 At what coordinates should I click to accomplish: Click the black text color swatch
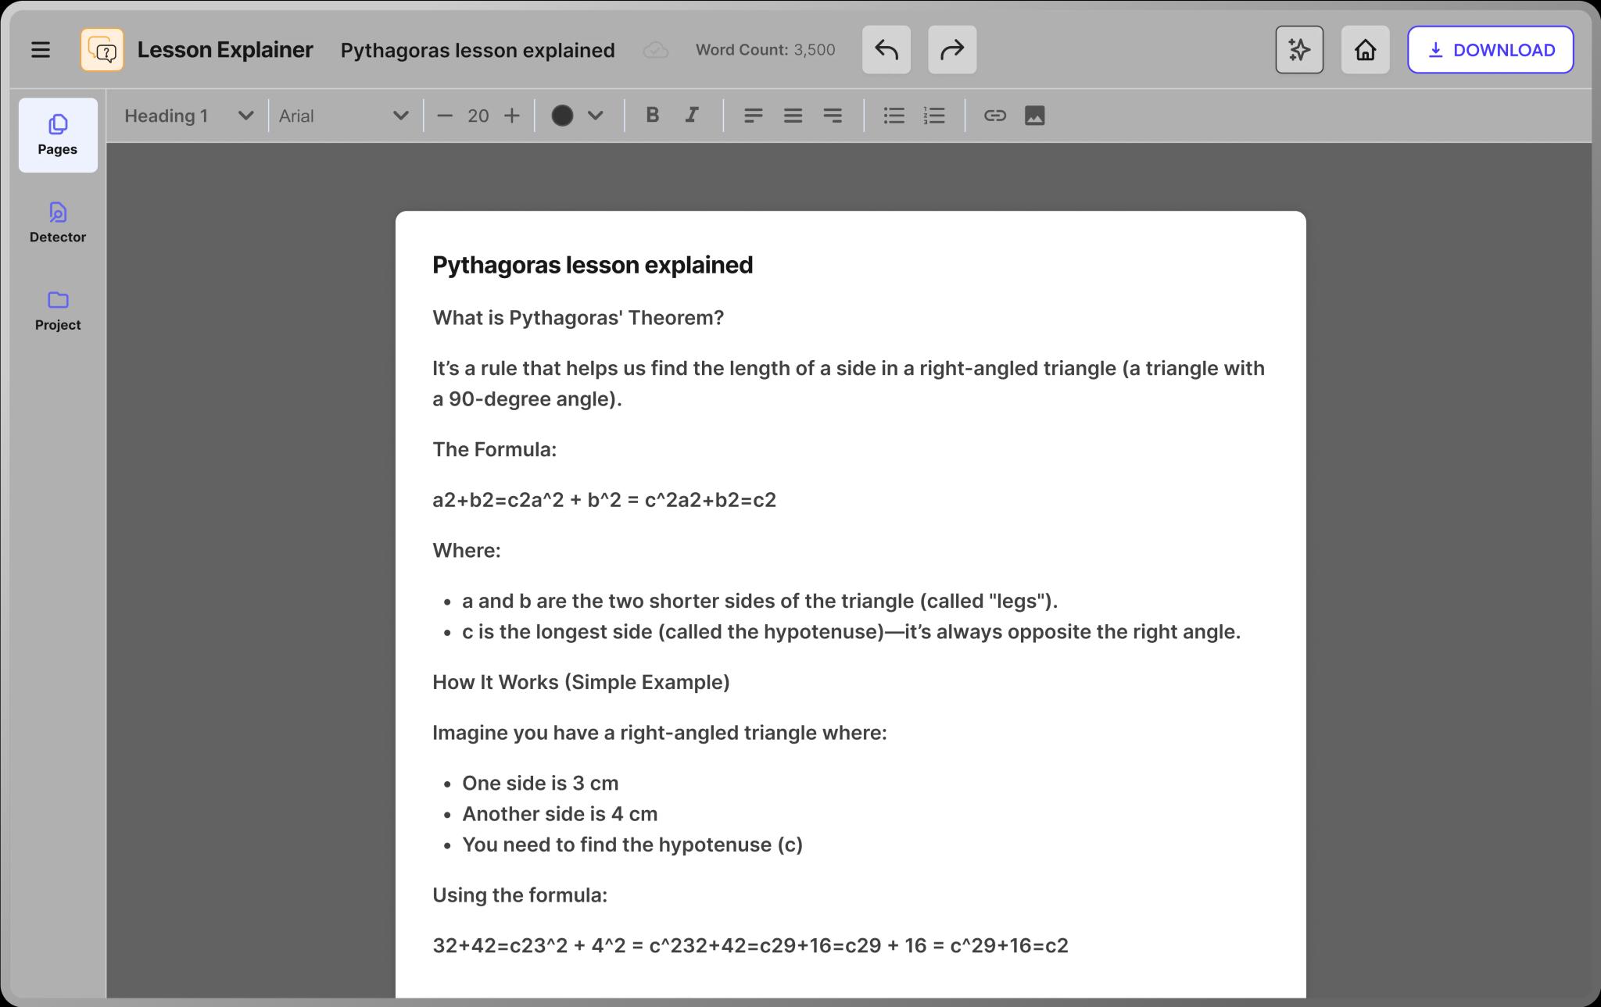point(562,116)
